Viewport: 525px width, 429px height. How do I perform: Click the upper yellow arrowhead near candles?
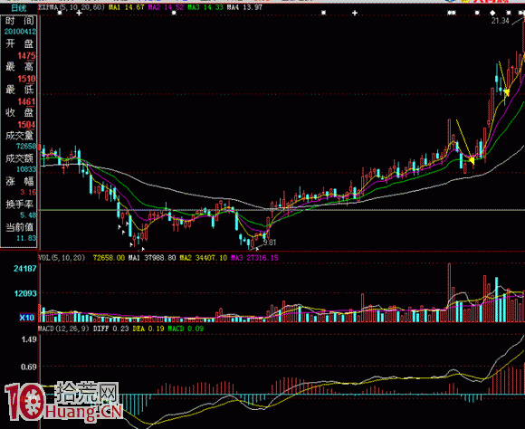pos(506,92)
